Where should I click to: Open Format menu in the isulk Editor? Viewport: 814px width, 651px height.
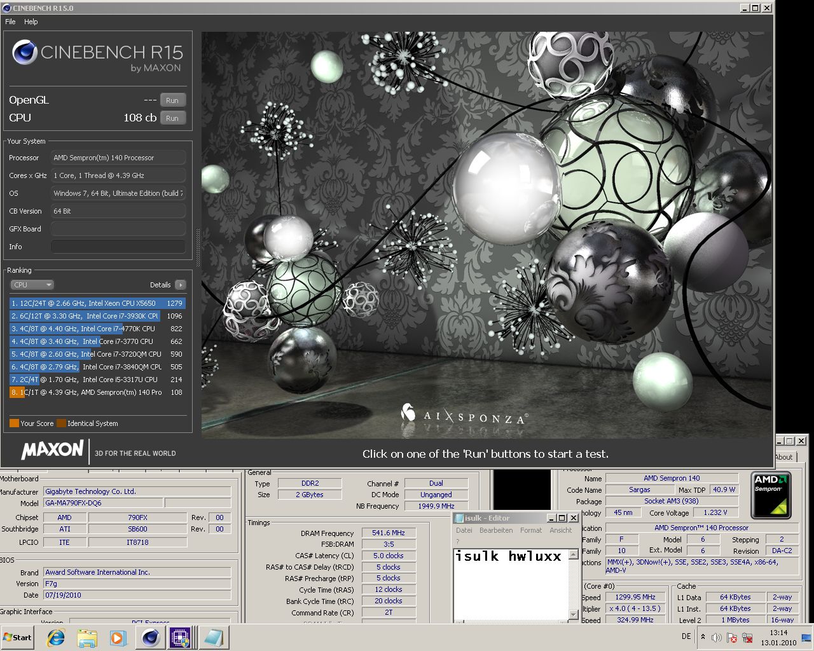531,530
